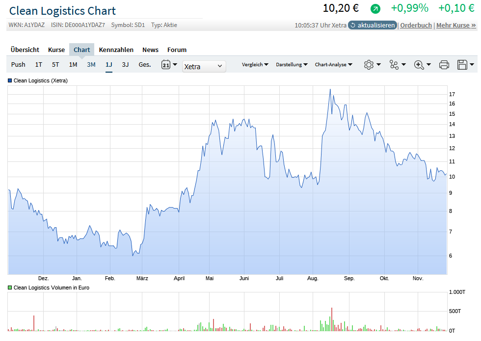Viewport: 481px width, 341px height.
Task: Click the +0,10 € change value
Action: [x=456, y=8]
